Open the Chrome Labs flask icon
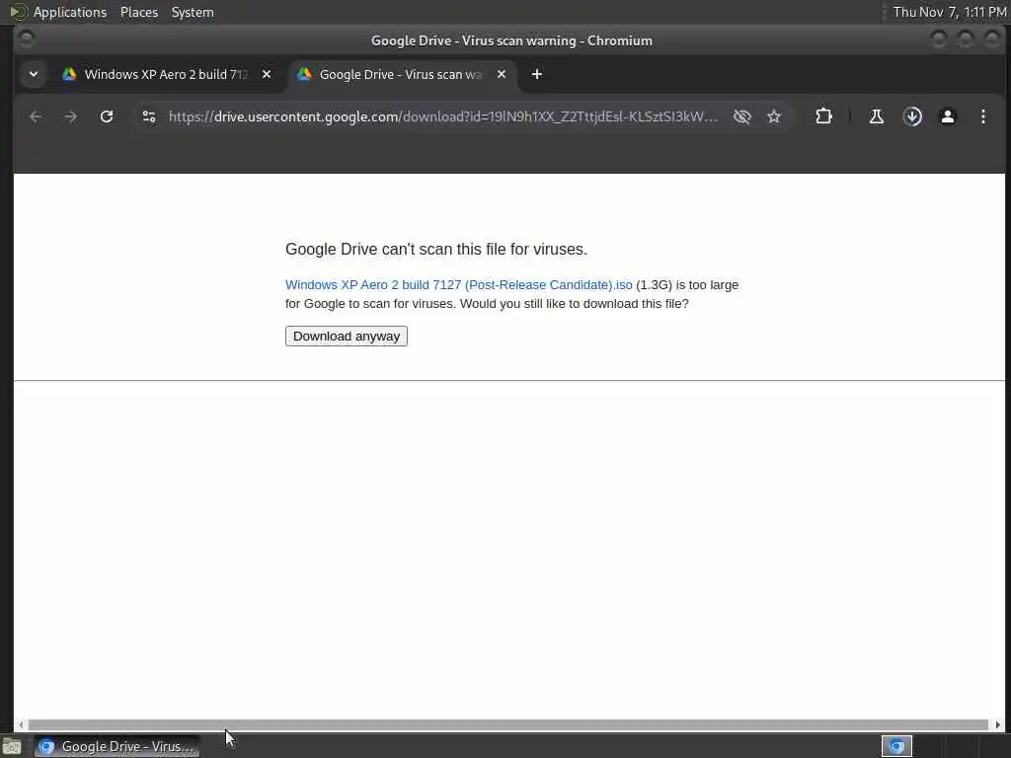1011x758 pixels. [x=877, y=116]
